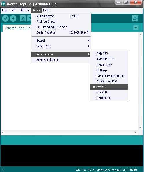Image resolution: width=144 pixels, height=172 pixels.
Task: Open Serial Monitor from the menu
Action: [61, 32]
